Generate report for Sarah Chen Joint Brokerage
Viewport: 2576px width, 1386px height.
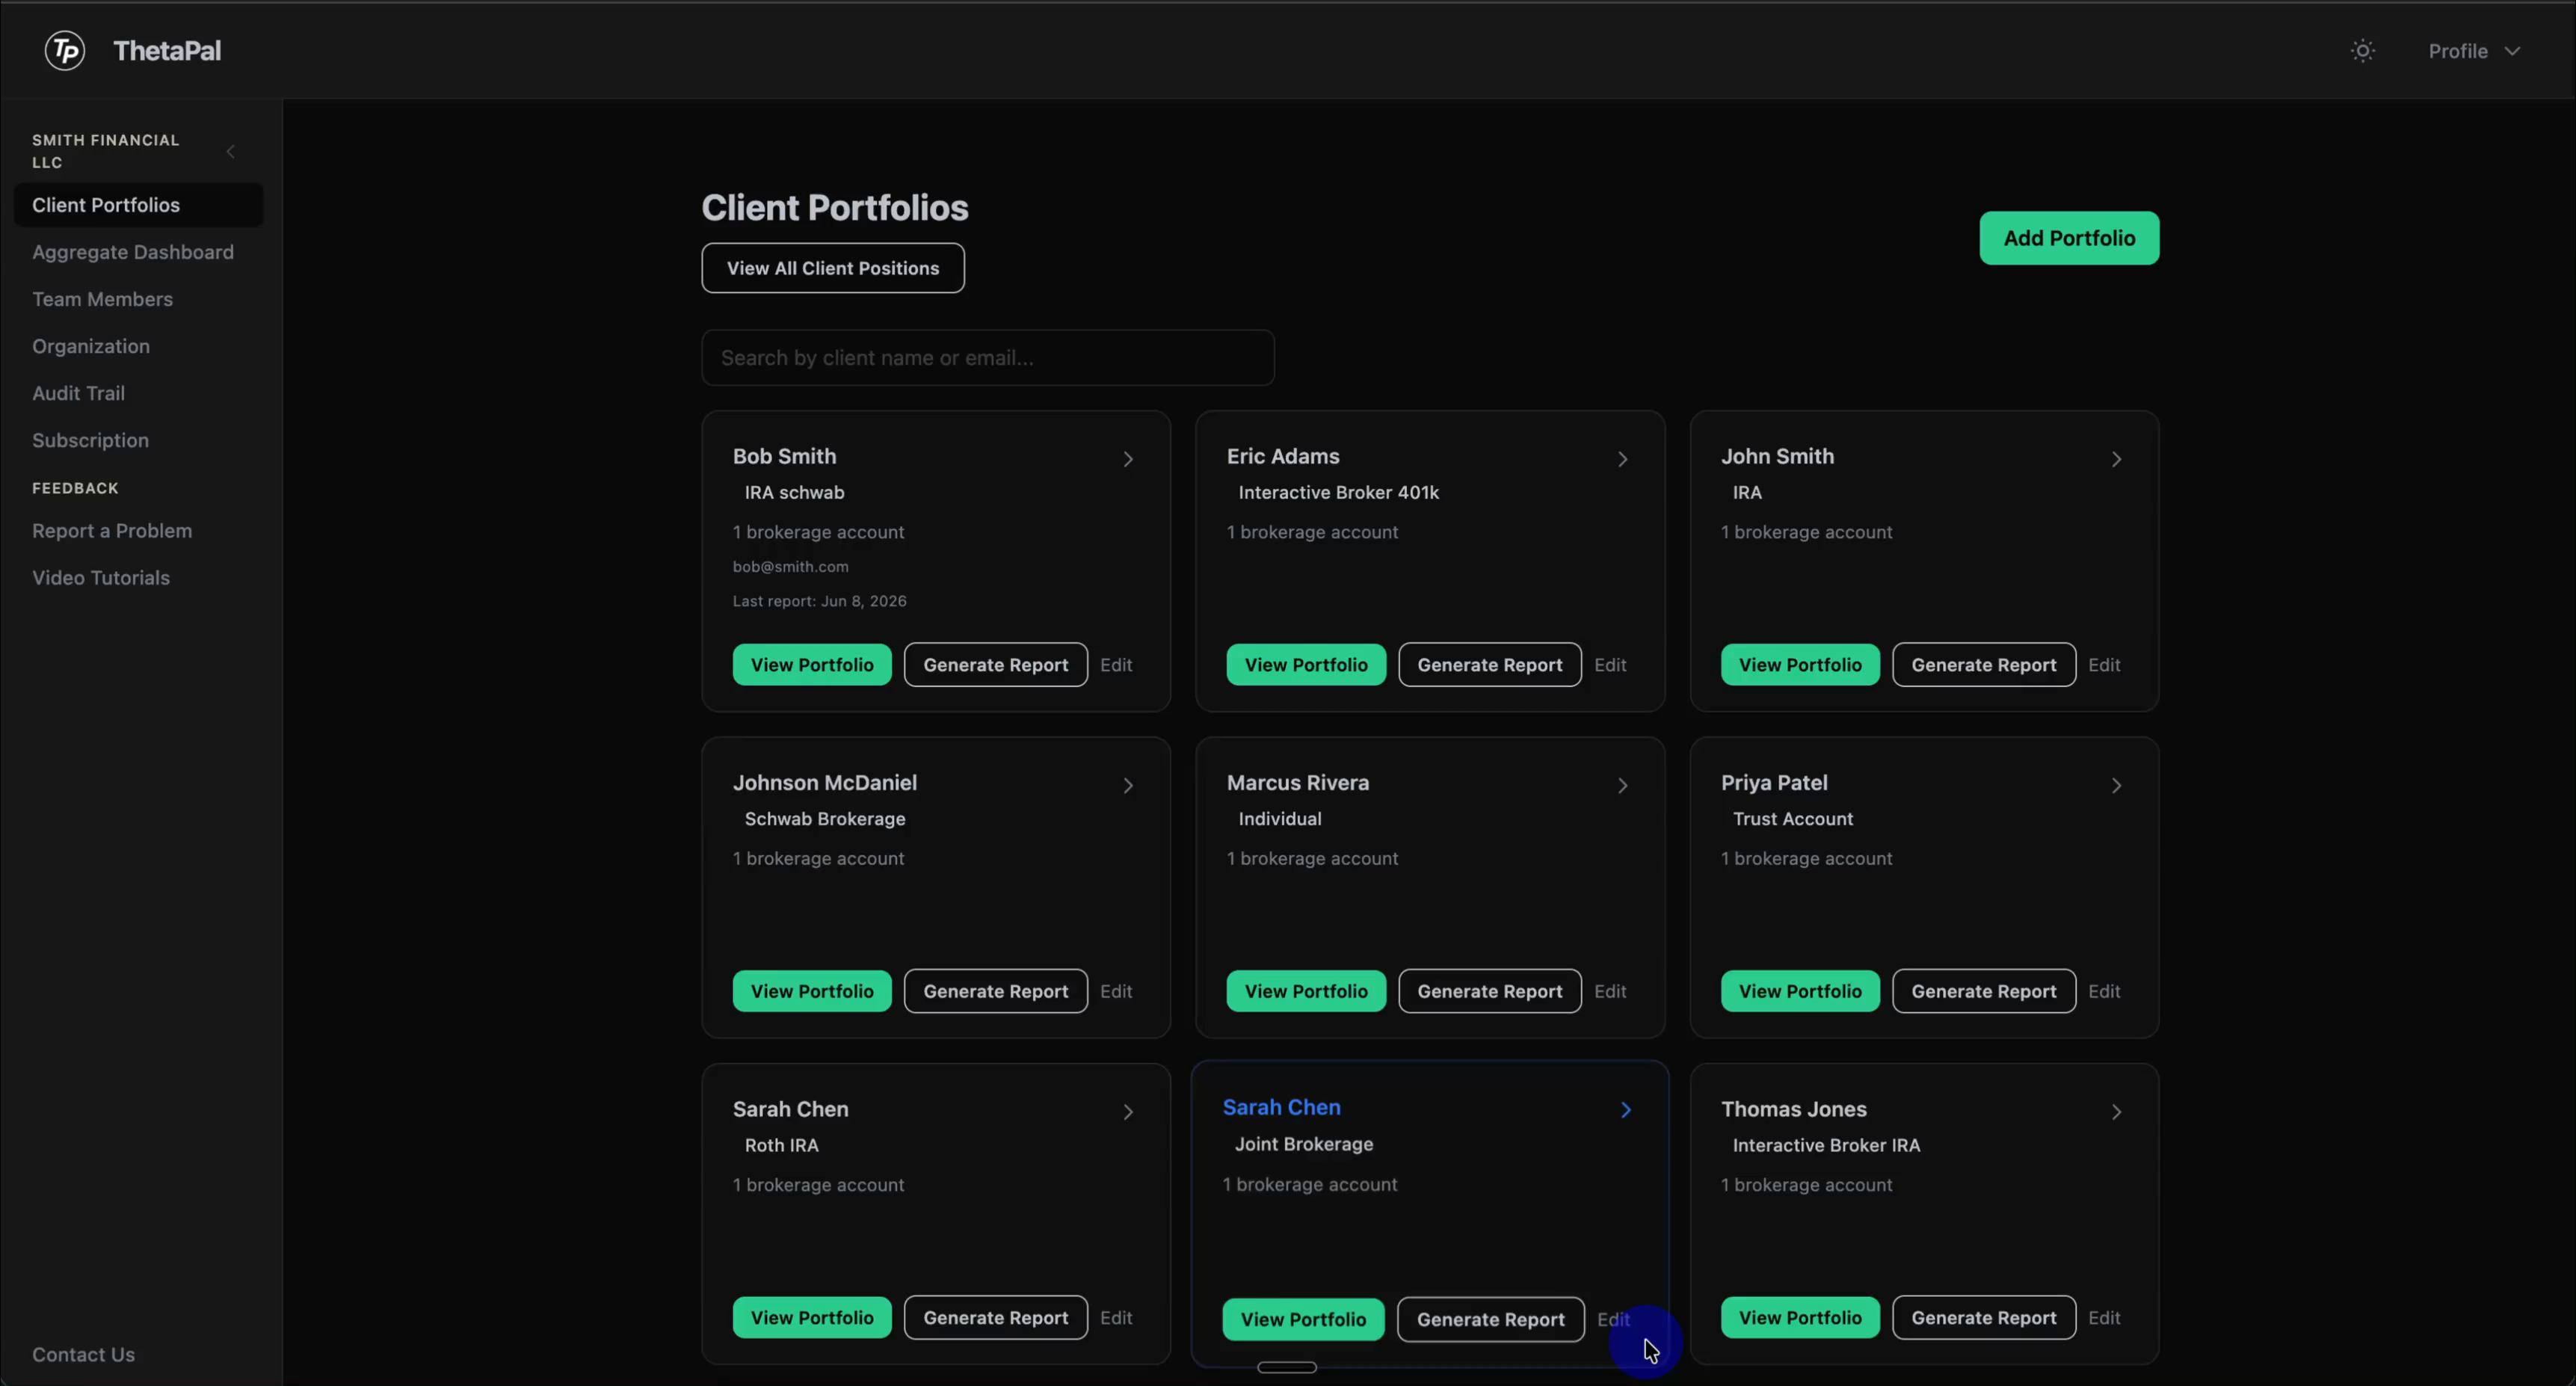click(1491, 1320)
